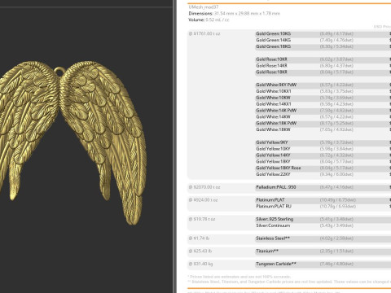Image resolution: width=391 pixels, height=293 pixels.
Task: Select the Gold White:10KW row
Action: [323, 98]
